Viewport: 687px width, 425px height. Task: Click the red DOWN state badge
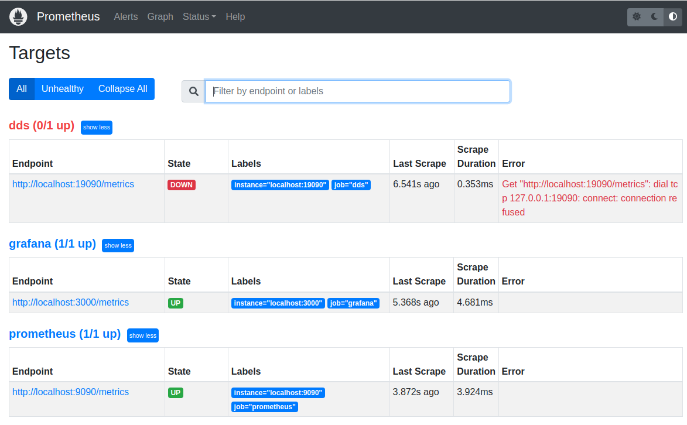[182, 185]
